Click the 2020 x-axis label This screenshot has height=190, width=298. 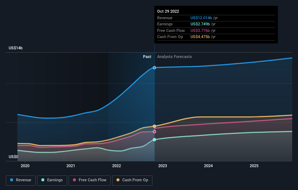click(x=25, y=166)
